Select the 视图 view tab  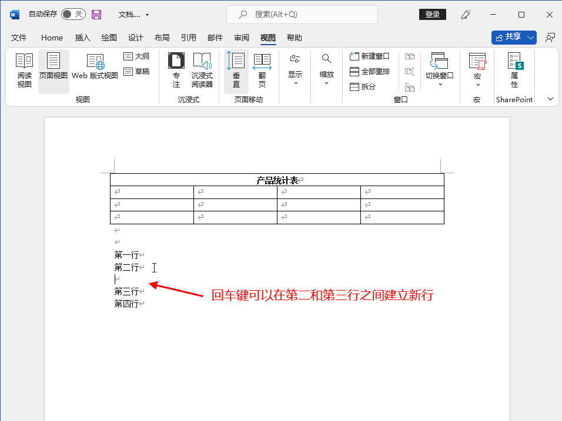point(267,38)
